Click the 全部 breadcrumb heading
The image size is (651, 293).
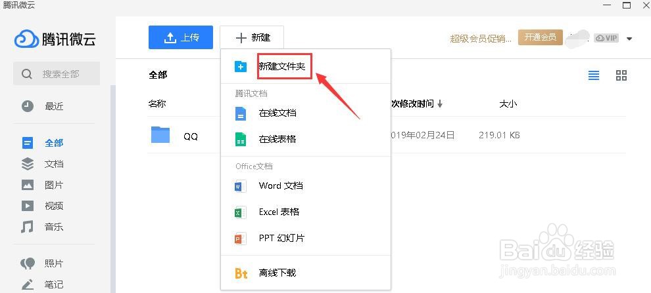pos(158,75)
